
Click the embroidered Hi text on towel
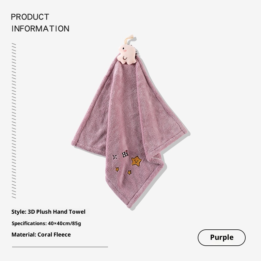125,154
